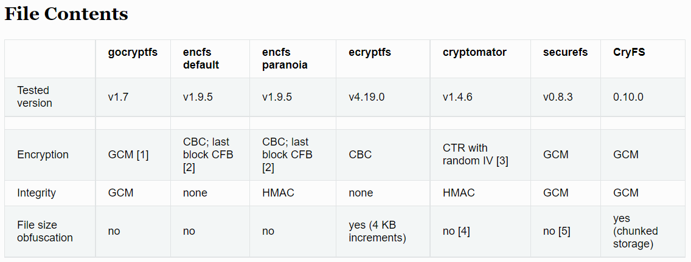
Task: Click the "encfs default" column header
Action: point(201,58)
